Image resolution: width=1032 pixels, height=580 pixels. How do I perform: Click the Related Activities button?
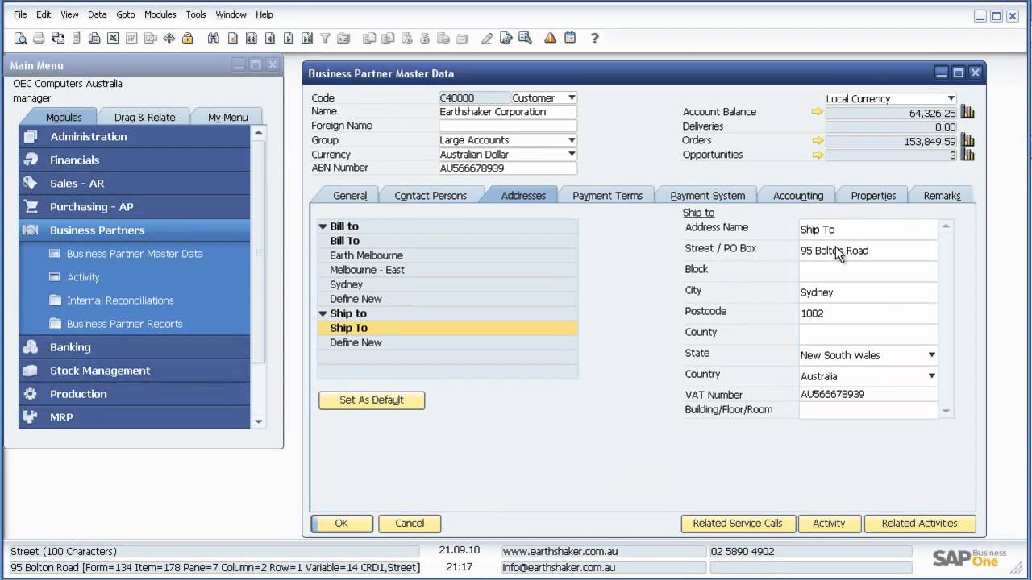920,524
